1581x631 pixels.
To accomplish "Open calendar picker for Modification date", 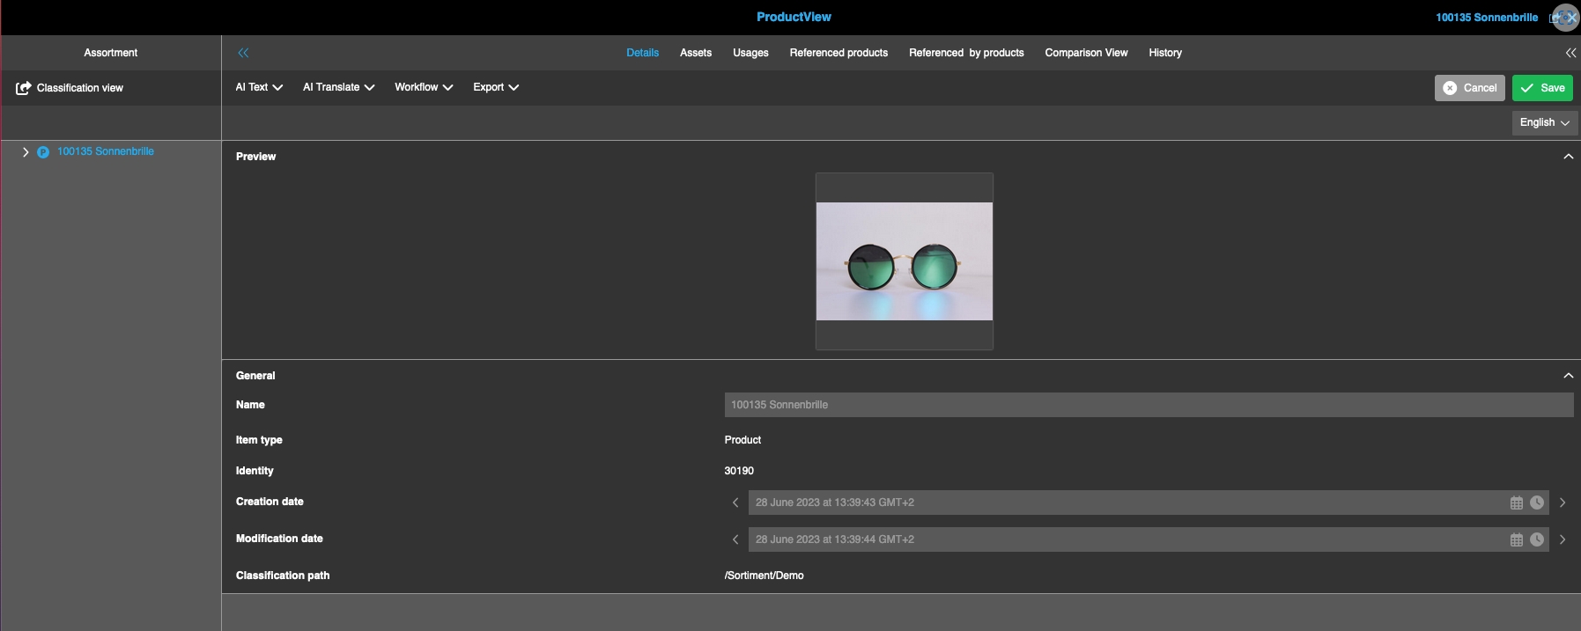I will pos(1516,539).
